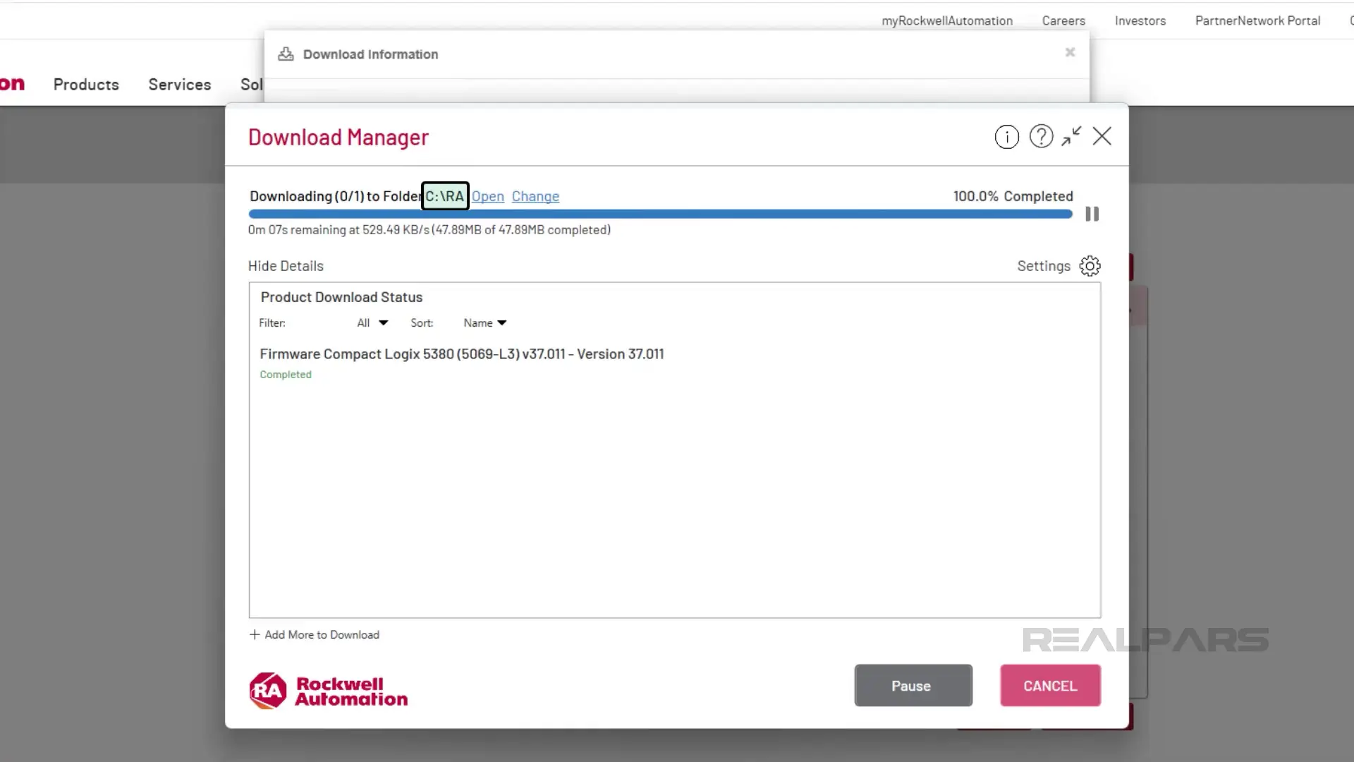Click the expand/fullscreen icon
The width and height of the screenshot is (1354, 762).
(x=1071, y=137)
